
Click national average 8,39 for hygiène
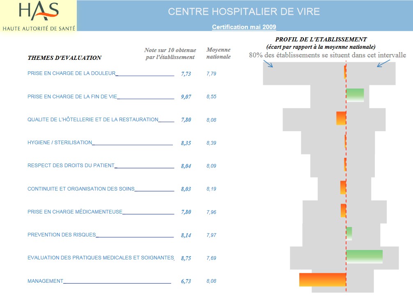pos(211,143)
